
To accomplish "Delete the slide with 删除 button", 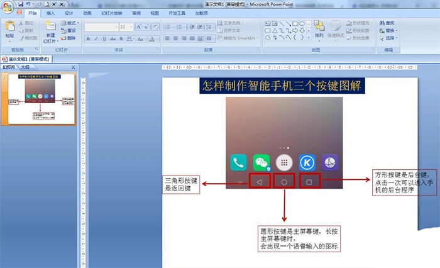I will pyautogui.click(x=69, y=38).
